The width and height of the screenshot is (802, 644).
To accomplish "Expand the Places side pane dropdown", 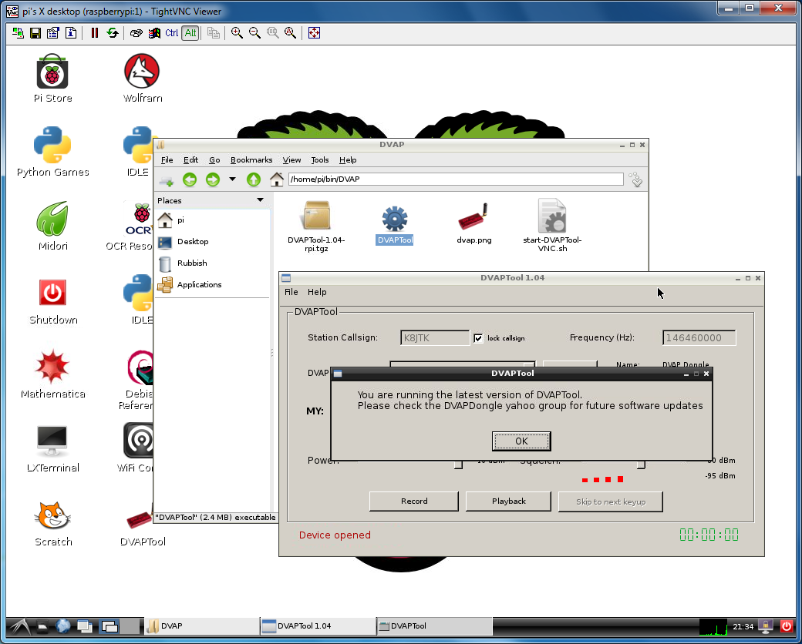I will (x=260, y=200).
